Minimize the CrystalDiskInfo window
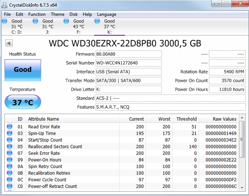 tap(216, 4)
